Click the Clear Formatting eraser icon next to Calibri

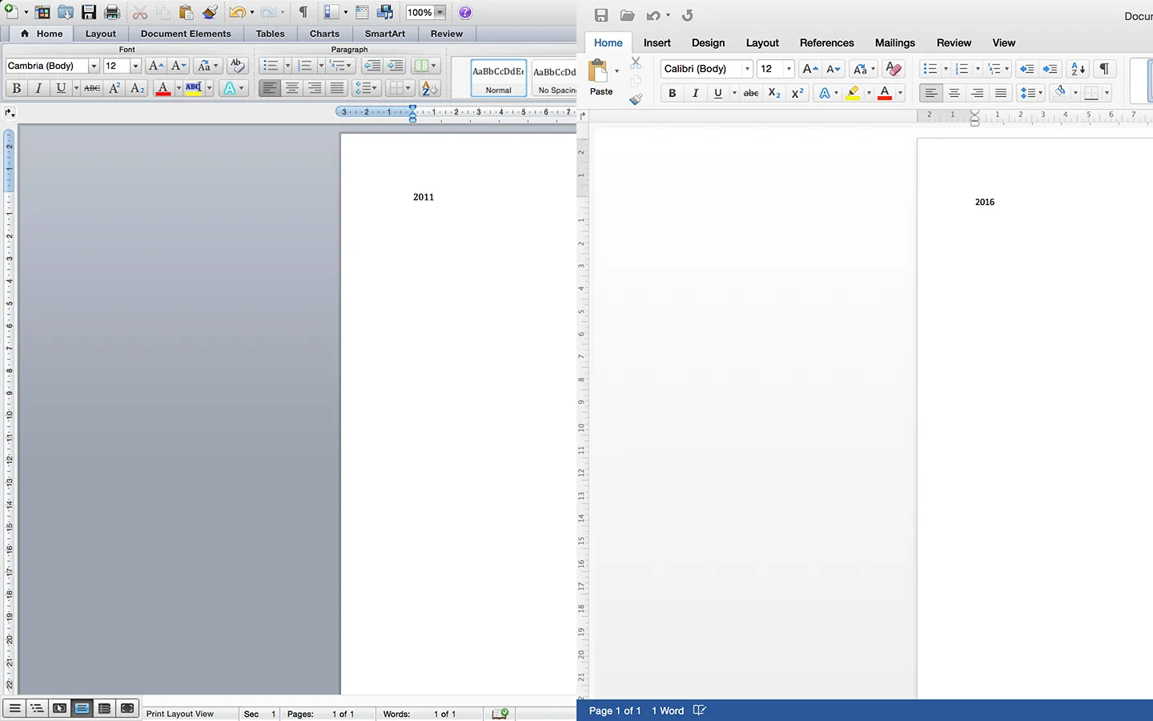click(x=894, y=69)
